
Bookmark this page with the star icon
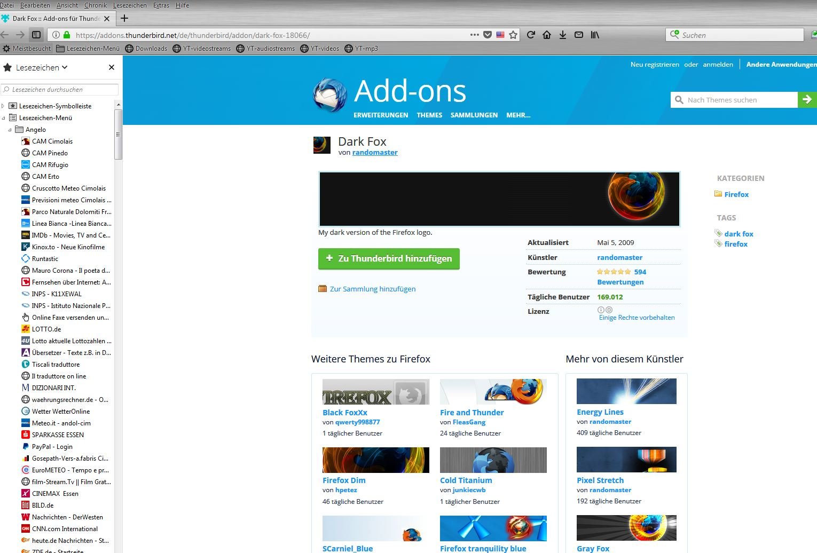coord(513,35)
